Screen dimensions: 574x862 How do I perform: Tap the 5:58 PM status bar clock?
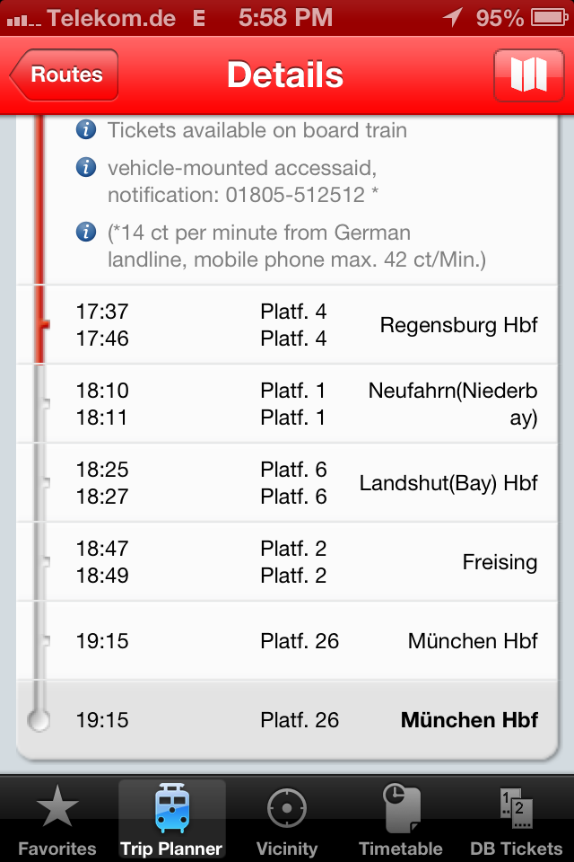286,17
